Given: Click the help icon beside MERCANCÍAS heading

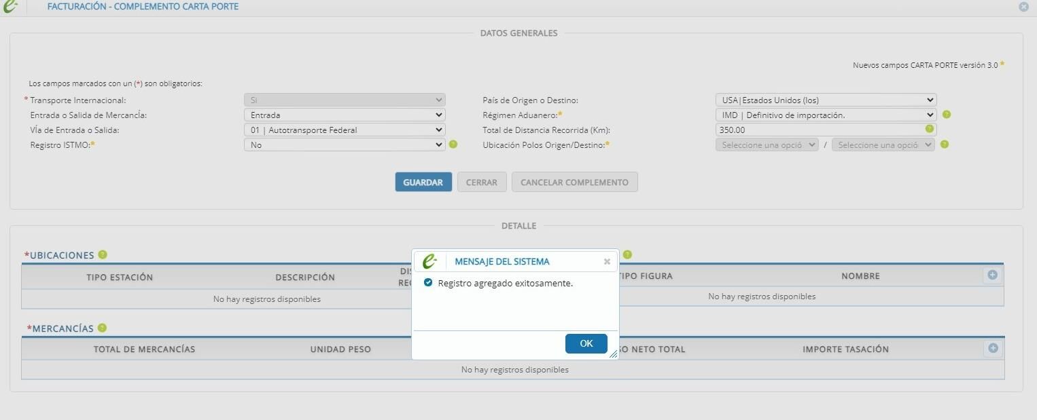Looking at the screenshot, I should coord(102,328).
